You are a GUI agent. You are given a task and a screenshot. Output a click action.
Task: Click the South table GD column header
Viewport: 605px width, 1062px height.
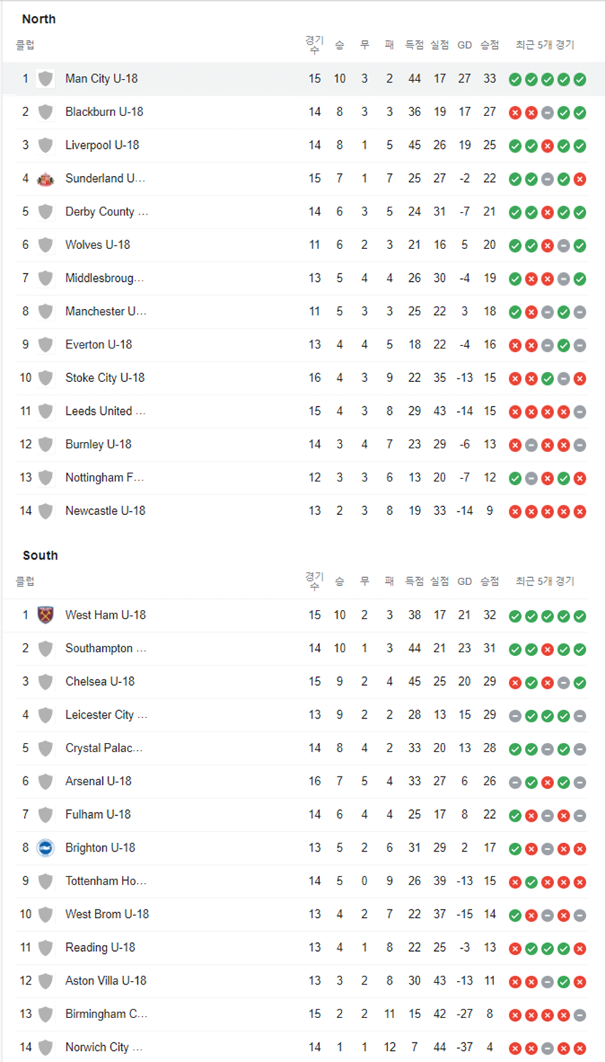tap(465, 581)
